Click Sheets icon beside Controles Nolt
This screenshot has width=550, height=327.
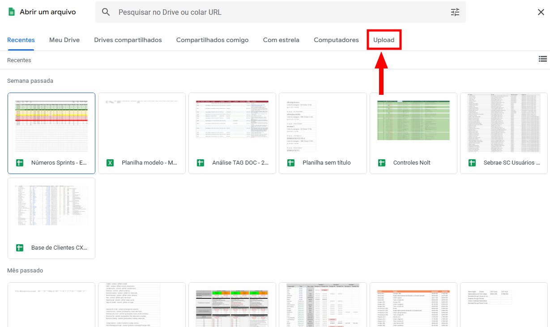(382, 163)
